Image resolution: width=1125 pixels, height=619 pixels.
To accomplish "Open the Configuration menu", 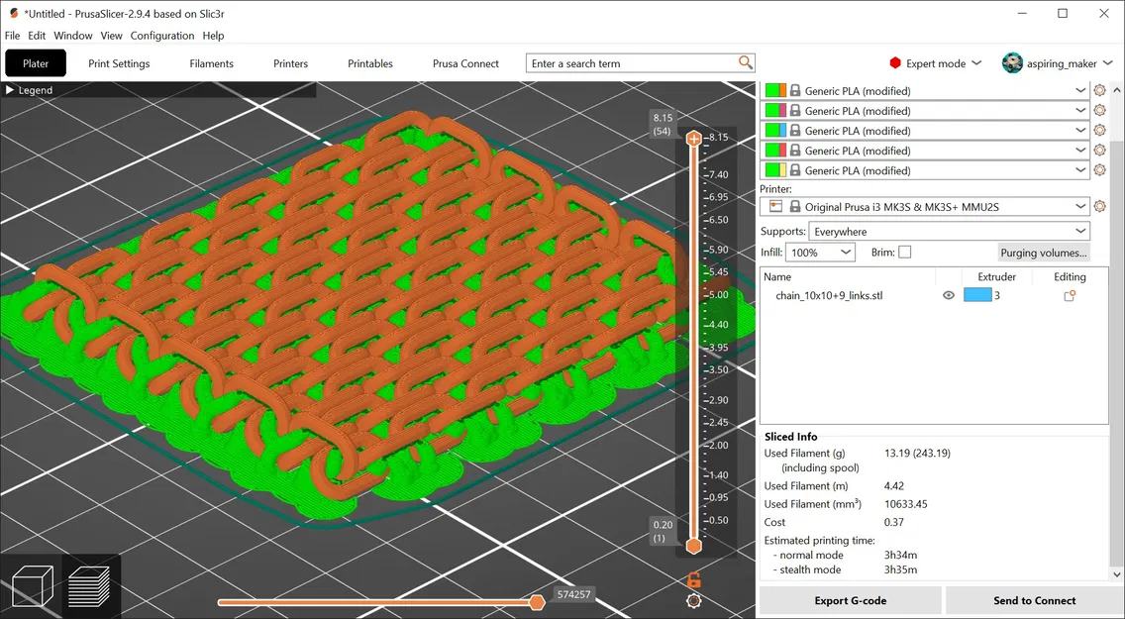I will [x=162, y=35].
